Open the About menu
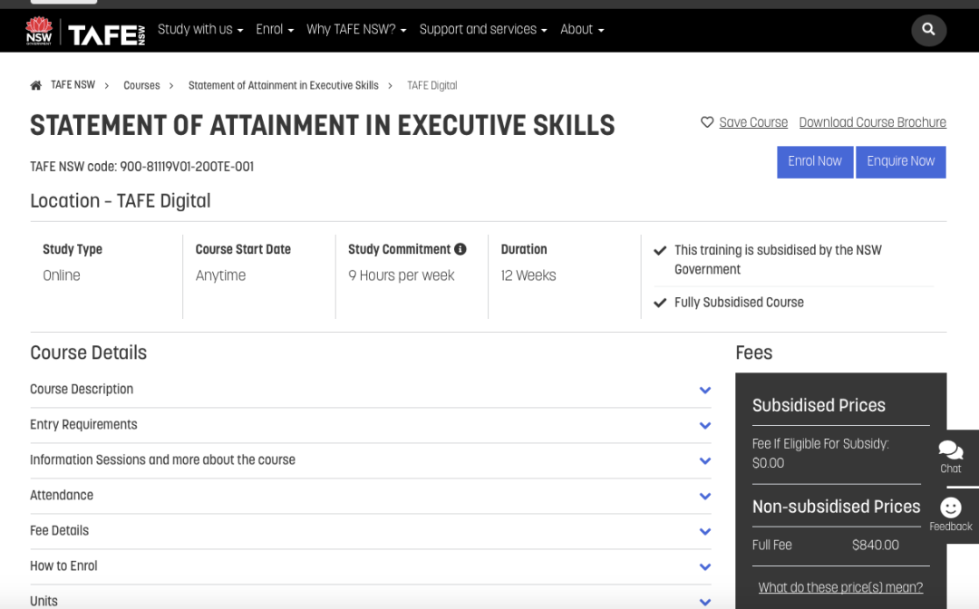 pos(582,29)
